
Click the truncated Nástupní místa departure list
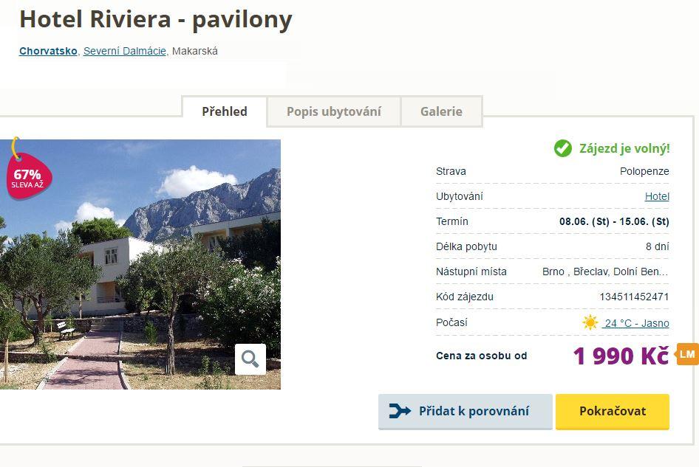(x=605, y=271)
